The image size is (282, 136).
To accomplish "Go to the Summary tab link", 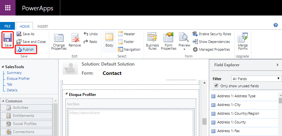I will [14, 73].
